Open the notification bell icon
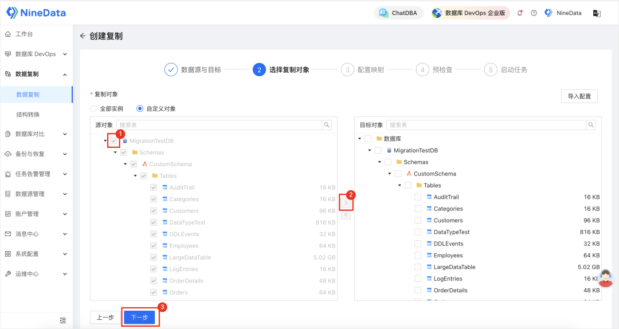This screenshot has height=329, width=619. [x=520, y=13]
